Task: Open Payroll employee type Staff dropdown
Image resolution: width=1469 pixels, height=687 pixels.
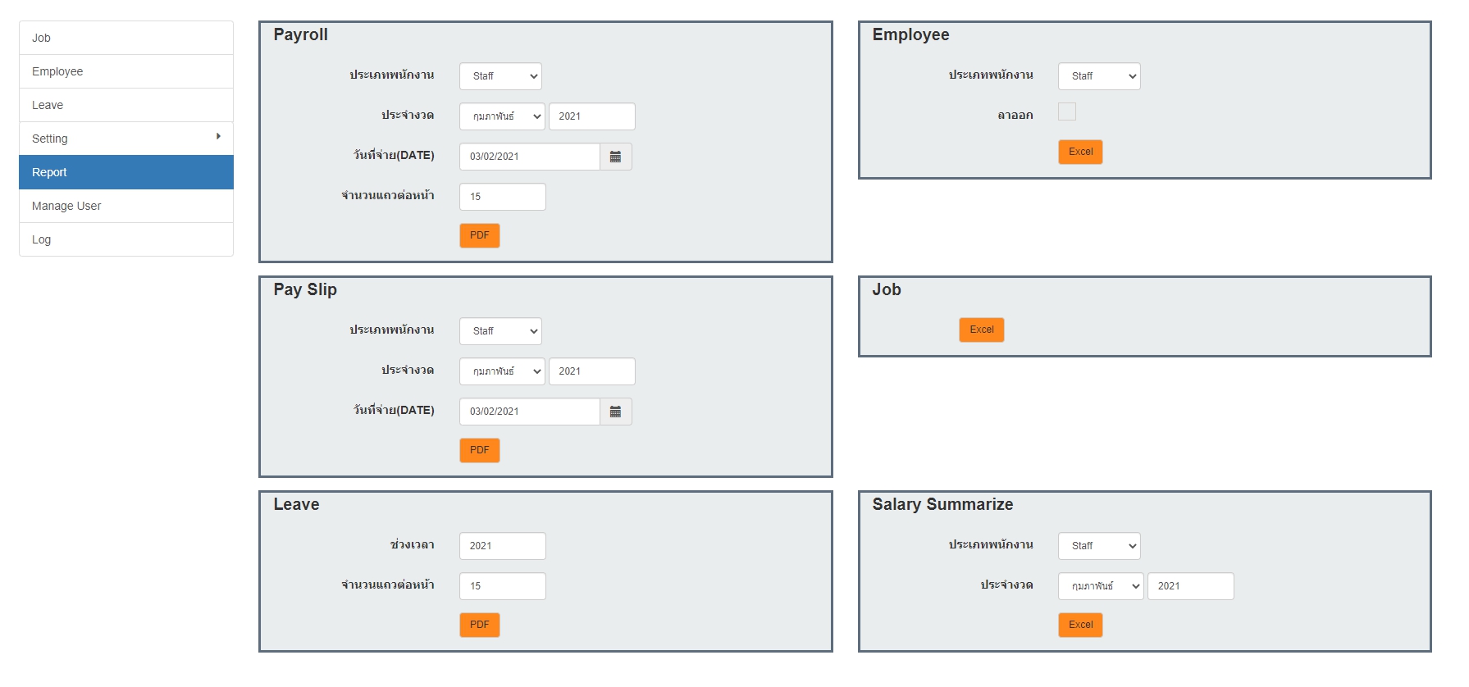Action: tap(501, 76)
